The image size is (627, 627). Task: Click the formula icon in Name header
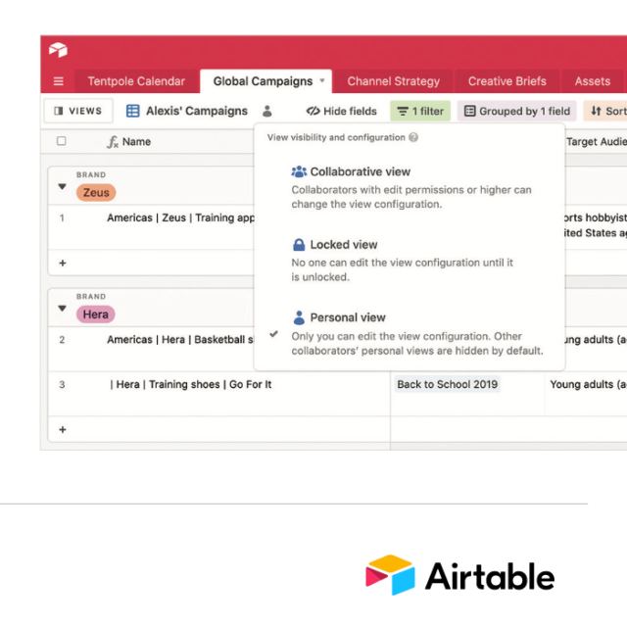[x=113, y=141]
